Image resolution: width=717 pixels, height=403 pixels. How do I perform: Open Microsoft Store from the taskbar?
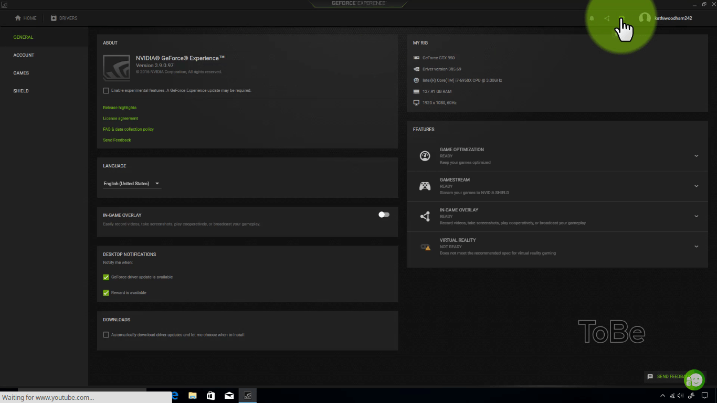click(210, 396)
